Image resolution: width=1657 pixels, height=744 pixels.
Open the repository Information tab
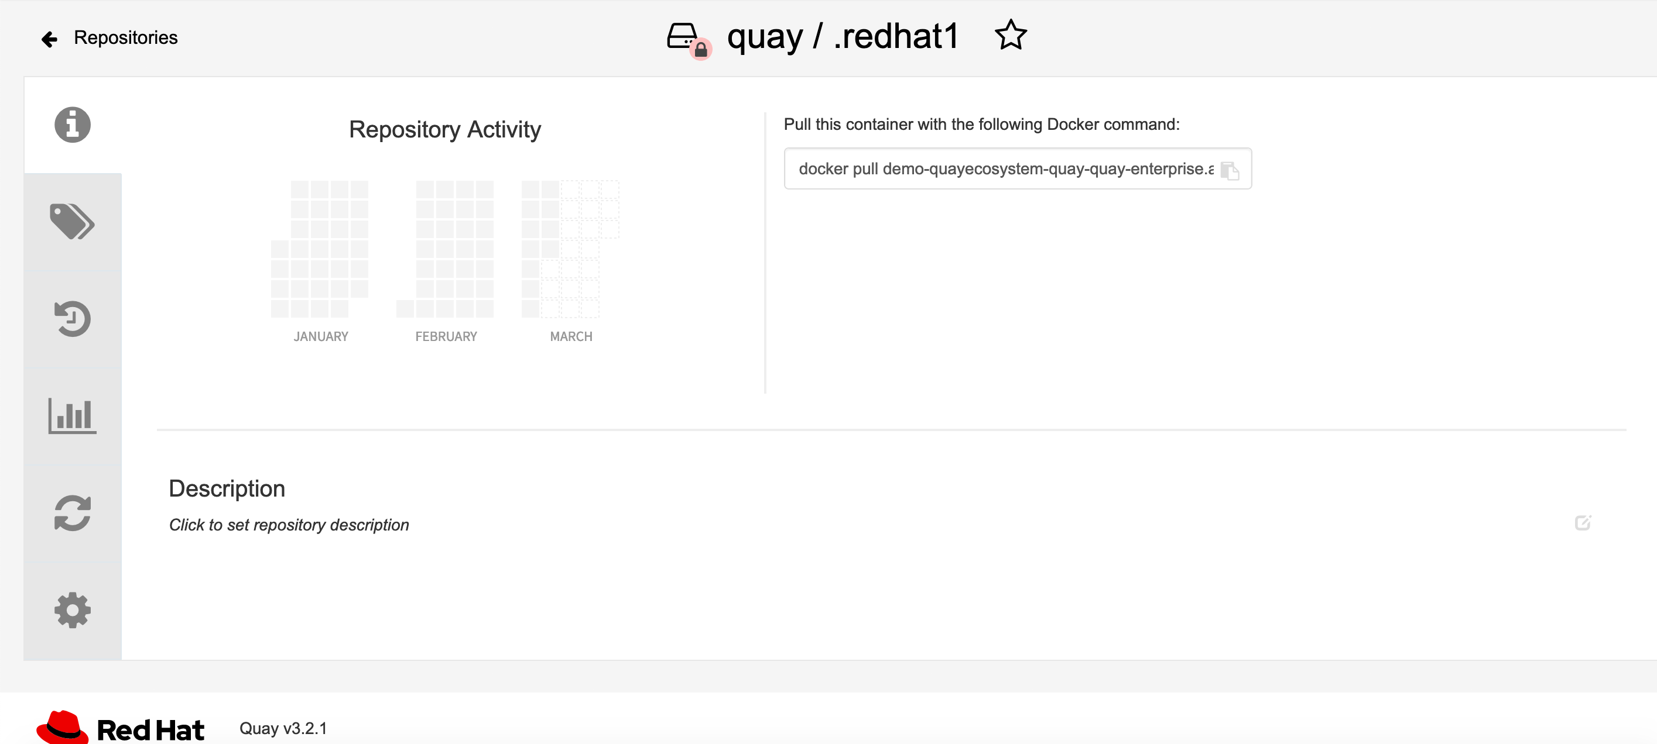coord(72,125)
